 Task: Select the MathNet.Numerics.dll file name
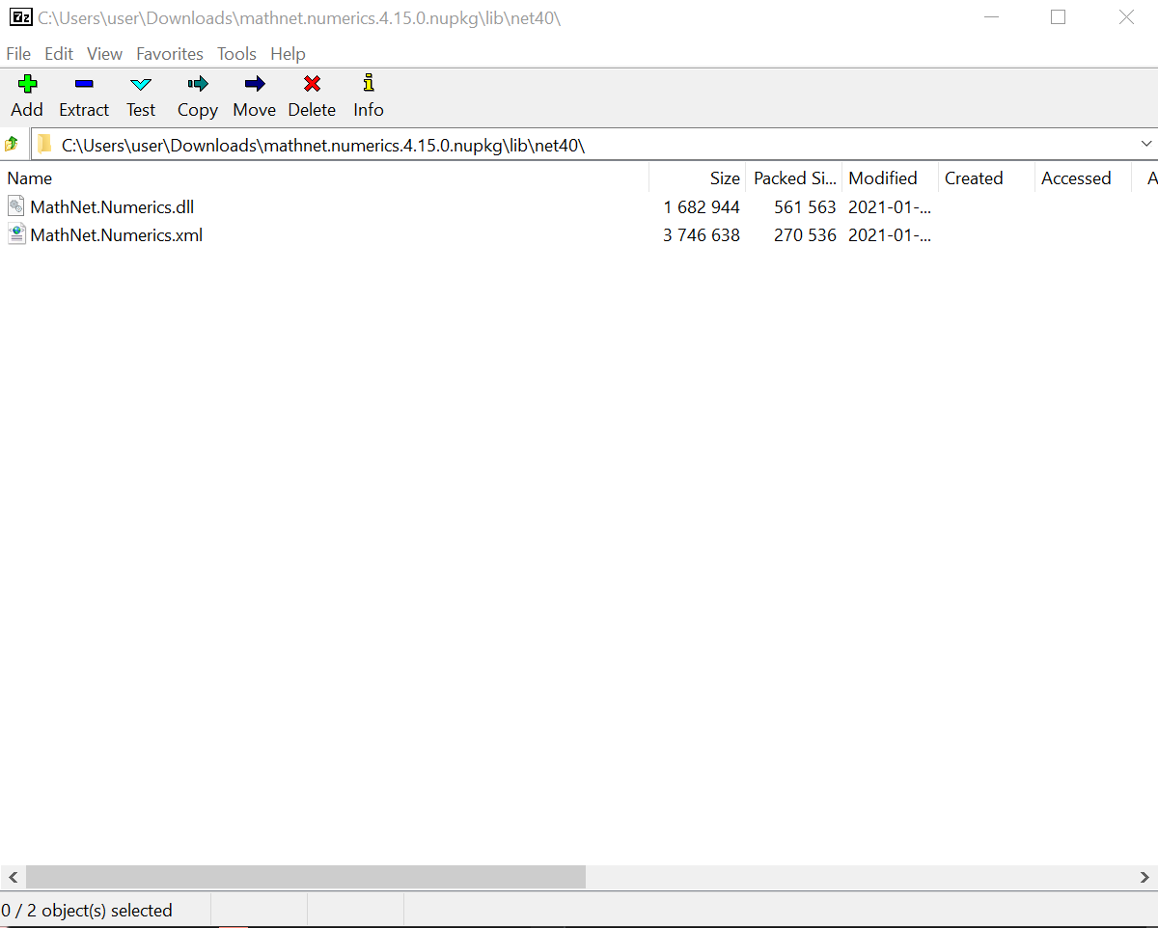click(x=112, y=206)
